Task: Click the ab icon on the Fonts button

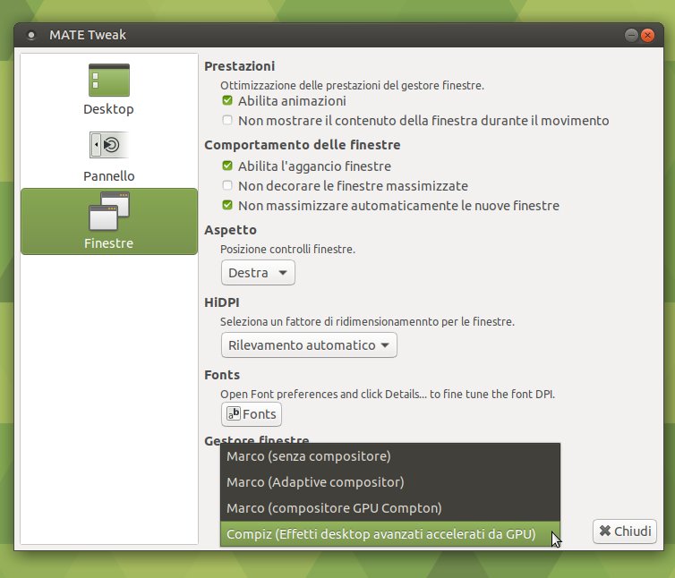Action: coord(234,413)
